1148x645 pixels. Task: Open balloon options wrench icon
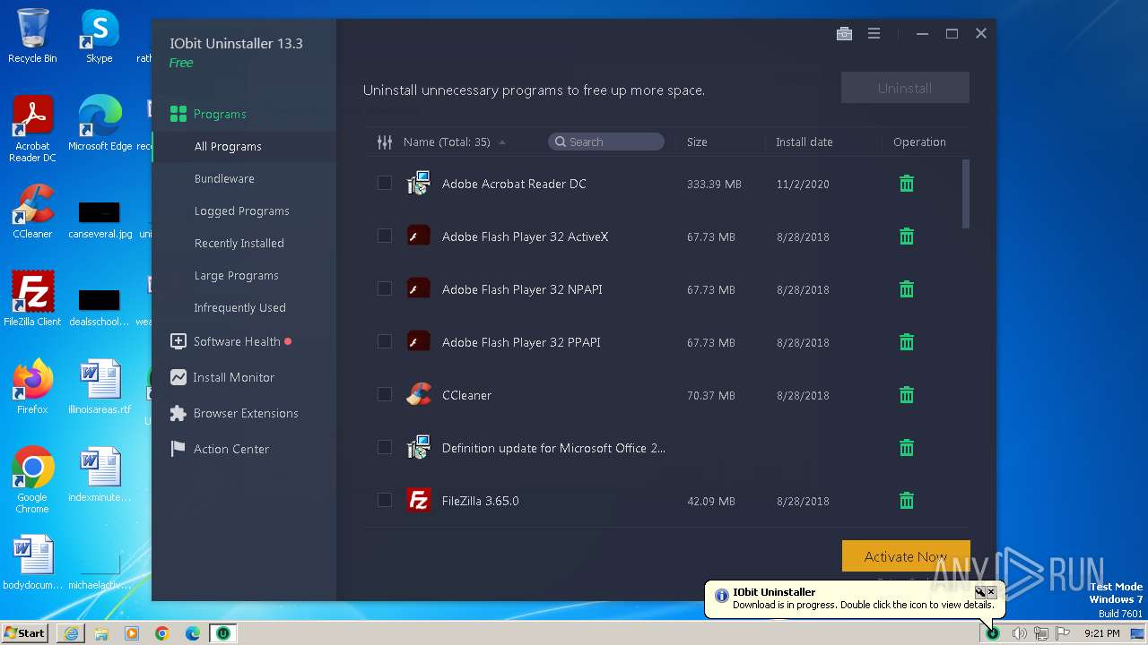[x=980, y=592]
